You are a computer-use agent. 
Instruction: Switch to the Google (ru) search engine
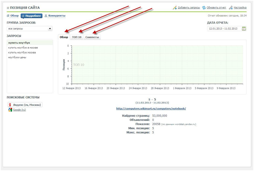(x=19, y=110)
